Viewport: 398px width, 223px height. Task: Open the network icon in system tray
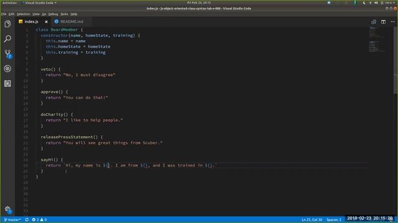370,2
